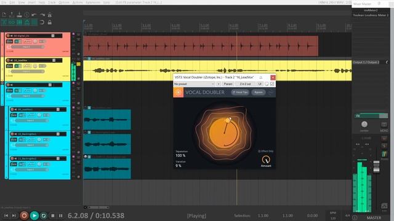
Task: Toggle the repeat loop toolbar icon
Action: 42,22
